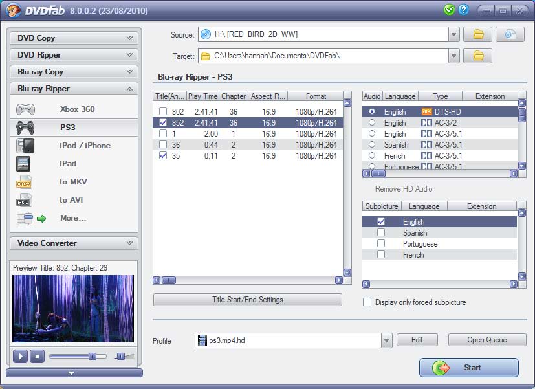The width and height of the screenshot is (535, 389).
Task: Select the Spanish AC-3/5.1 audio radio button
Action: tap(372, 144)
